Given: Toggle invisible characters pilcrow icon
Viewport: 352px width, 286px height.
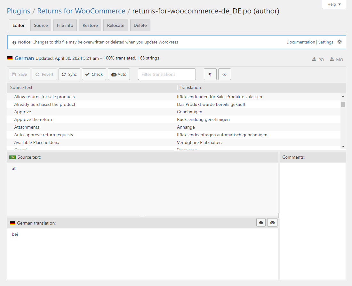Looking at the screenshot, I should coord(210,74).
